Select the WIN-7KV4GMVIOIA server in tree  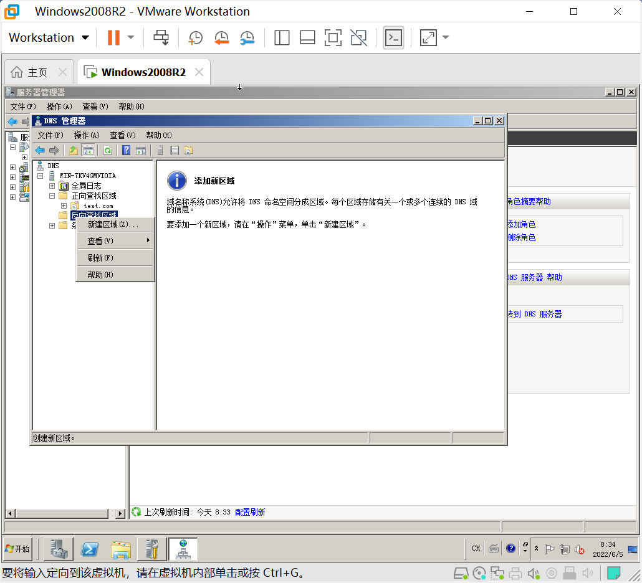click(x=88, y=176)
